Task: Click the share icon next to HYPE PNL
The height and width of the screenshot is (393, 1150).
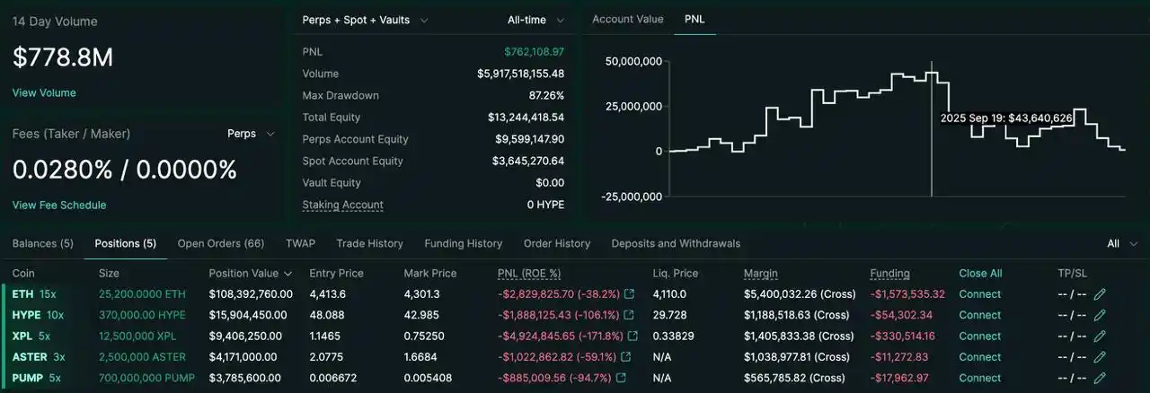Action: pos(629,315)
